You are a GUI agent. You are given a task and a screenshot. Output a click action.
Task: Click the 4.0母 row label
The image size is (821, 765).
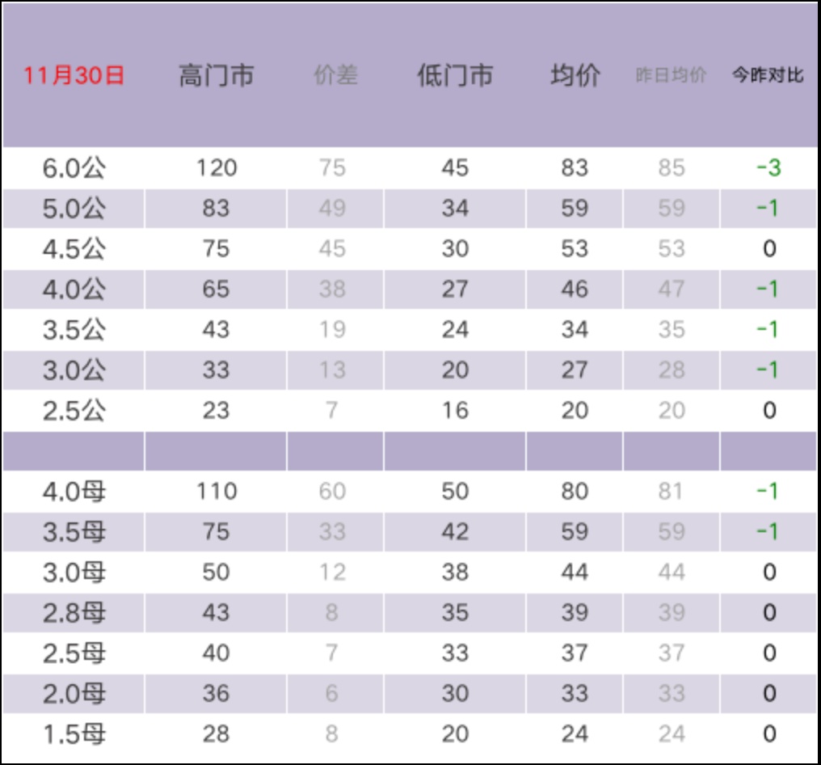coord(74,492)
